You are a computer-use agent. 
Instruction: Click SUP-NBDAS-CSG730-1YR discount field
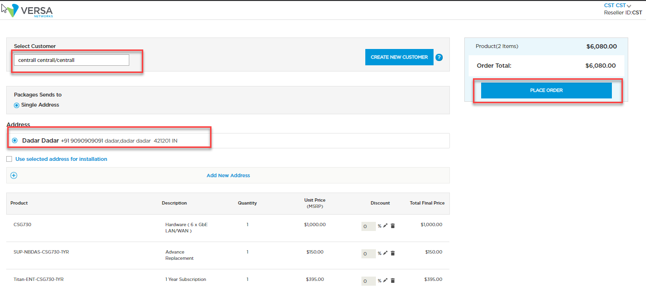(x=369, y=254)
